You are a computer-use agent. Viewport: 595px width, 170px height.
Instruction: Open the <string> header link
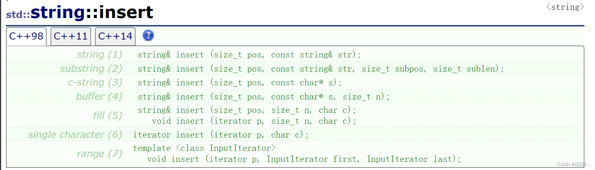point(565,7)
